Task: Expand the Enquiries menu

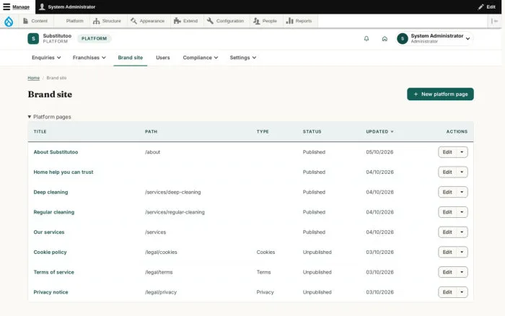Action: point(46,58)
